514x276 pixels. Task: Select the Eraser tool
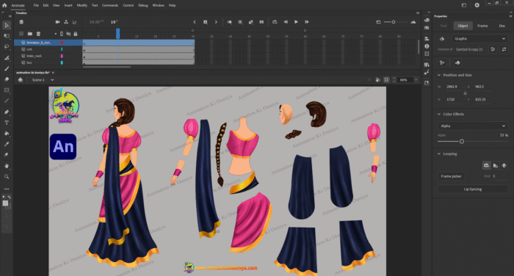7,79
